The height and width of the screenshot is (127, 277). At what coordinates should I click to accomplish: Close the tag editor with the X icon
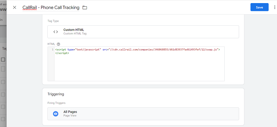[15, 7]
